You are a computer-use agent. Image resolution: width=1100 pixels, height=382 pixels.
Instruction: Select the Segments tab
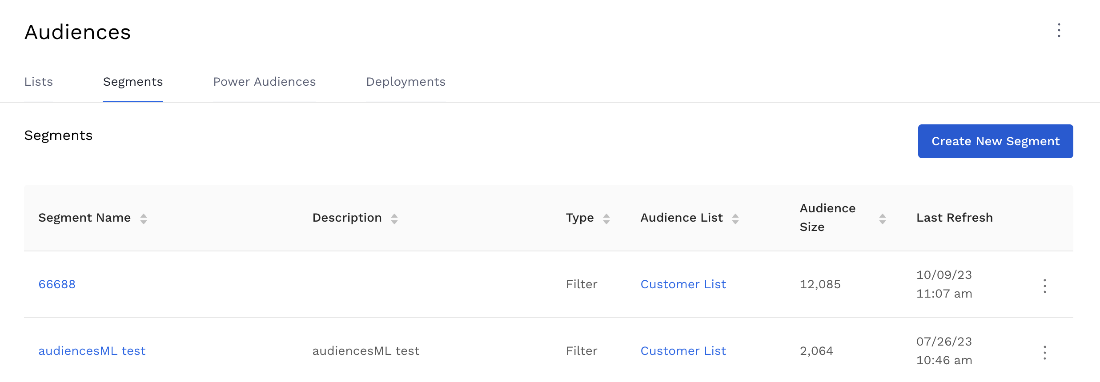[133, 82]
